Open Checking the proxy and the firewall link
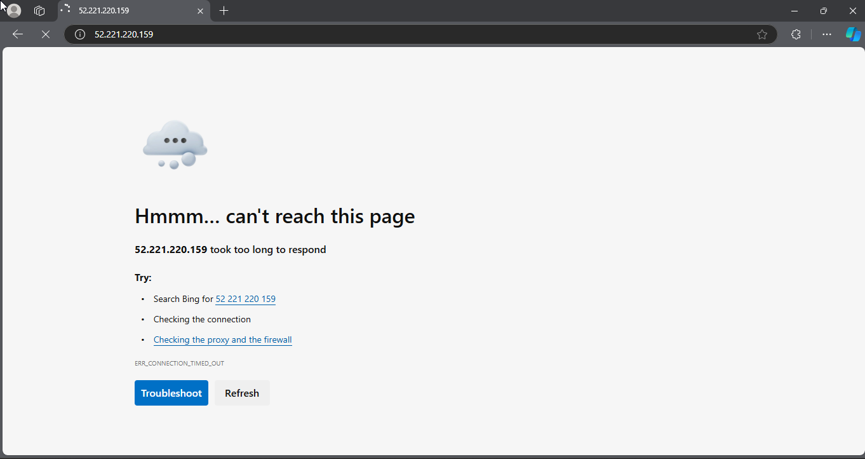Image resolution: width=865 pixels, height=459 pixels. coord(222,339)
